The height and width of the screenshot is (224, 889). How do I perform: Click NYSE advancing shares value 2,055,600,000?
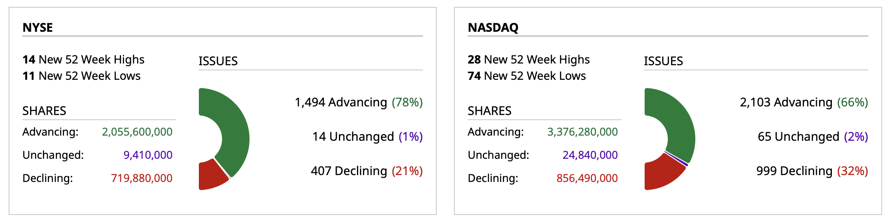[x=137, y=132]
